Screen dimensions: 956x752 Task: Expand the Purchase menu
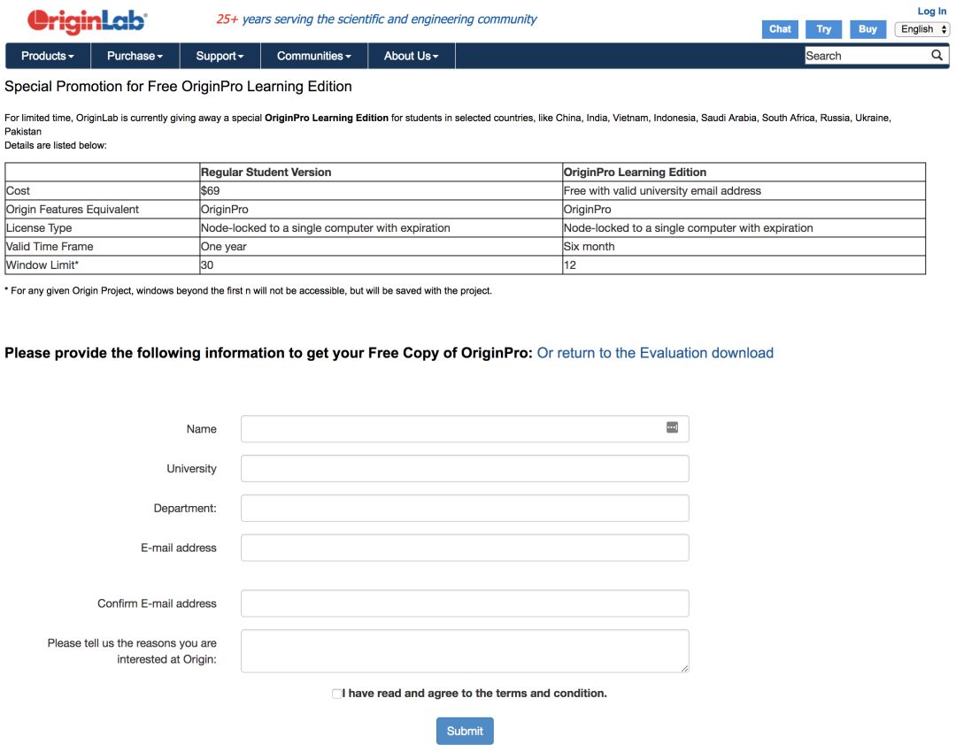click(x=135, y=56)
